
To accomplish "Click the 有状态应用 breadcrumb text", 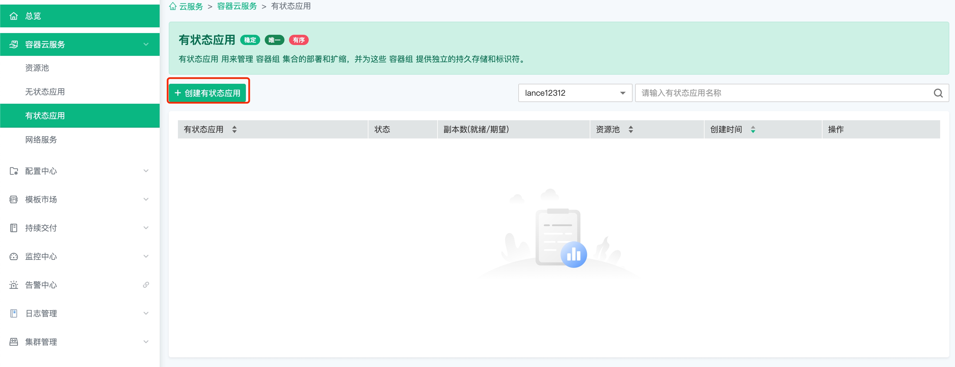I will coord(291,6).
